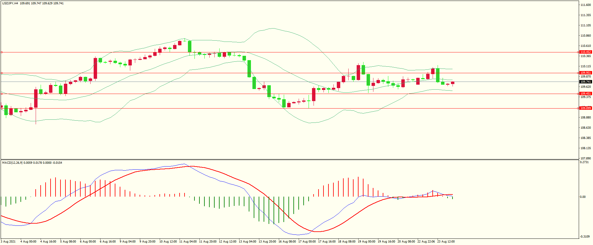Click the 6 Aug 16:00 time label
593x245 pixels.
click(x=108, y=242)
